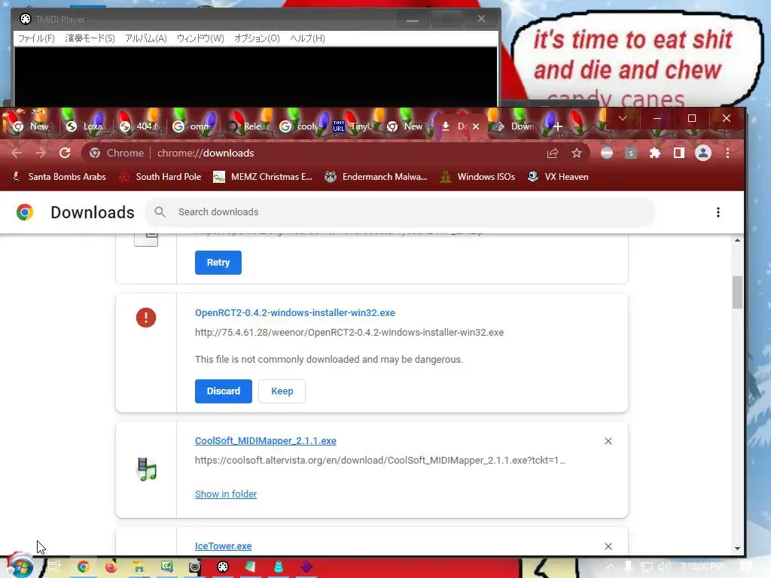Open the CoolSoft_MIDIMapper_2.1.1.exe link
Screen dimensions: 771x578
pos(266,441)
